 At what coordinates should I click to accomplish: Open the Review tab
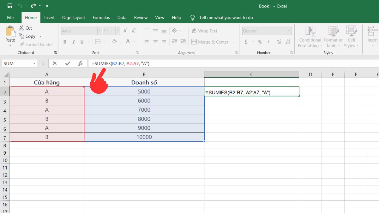point(141,18)
